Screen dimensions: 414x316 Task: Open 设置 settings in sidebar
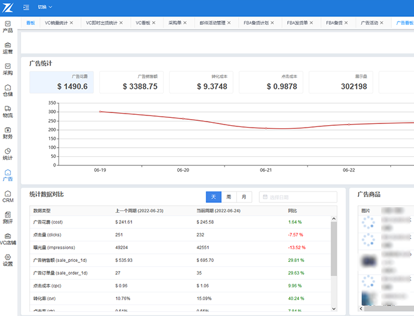point(7,260)
